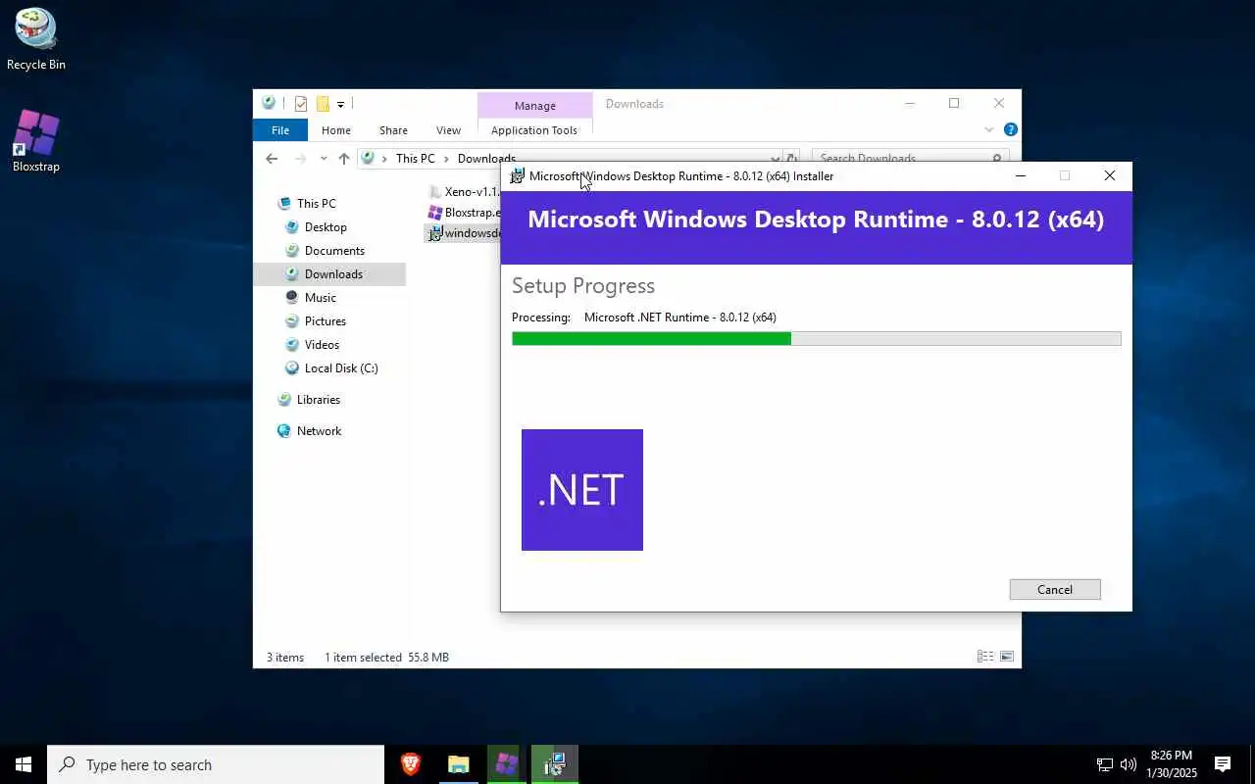Switch to the Share ribbon tab

393,130
